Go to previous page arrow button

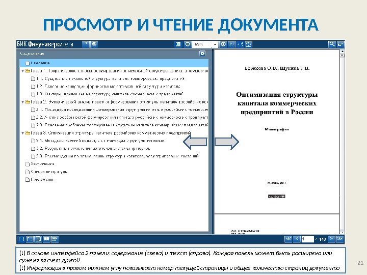tap(297, 239)
